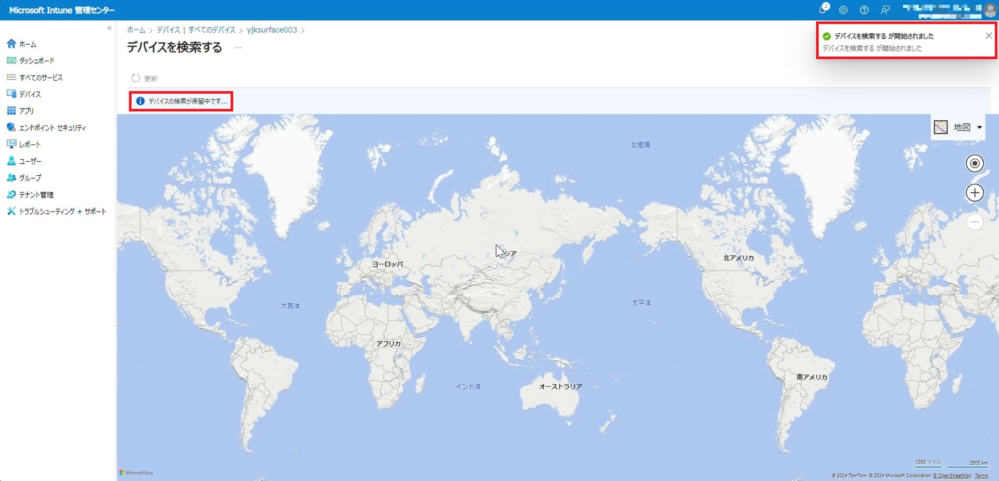Follow the ホーム breadcrumb link
This screenshot has height=481, width=999.
(x=136, y=30)
